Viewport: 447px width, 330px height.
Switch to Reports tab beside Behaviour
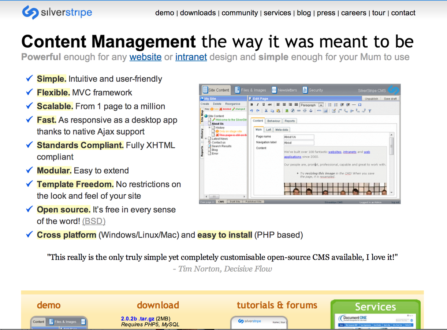(290, 121)
